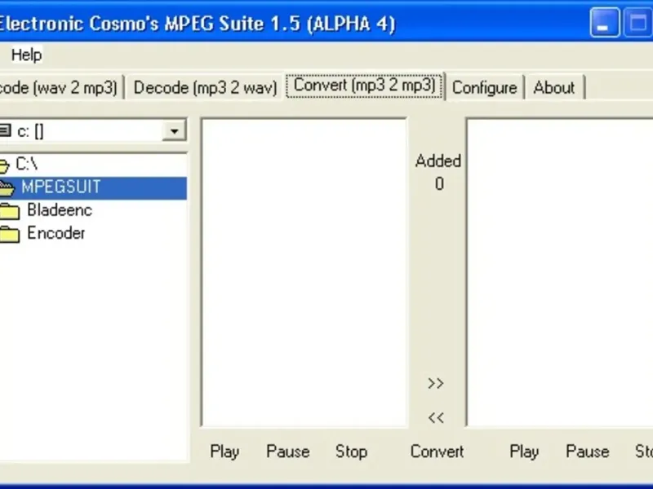This screenshot has width=653, height=489.
Task: Open the Help menu
Action: (x=26, y=55)
